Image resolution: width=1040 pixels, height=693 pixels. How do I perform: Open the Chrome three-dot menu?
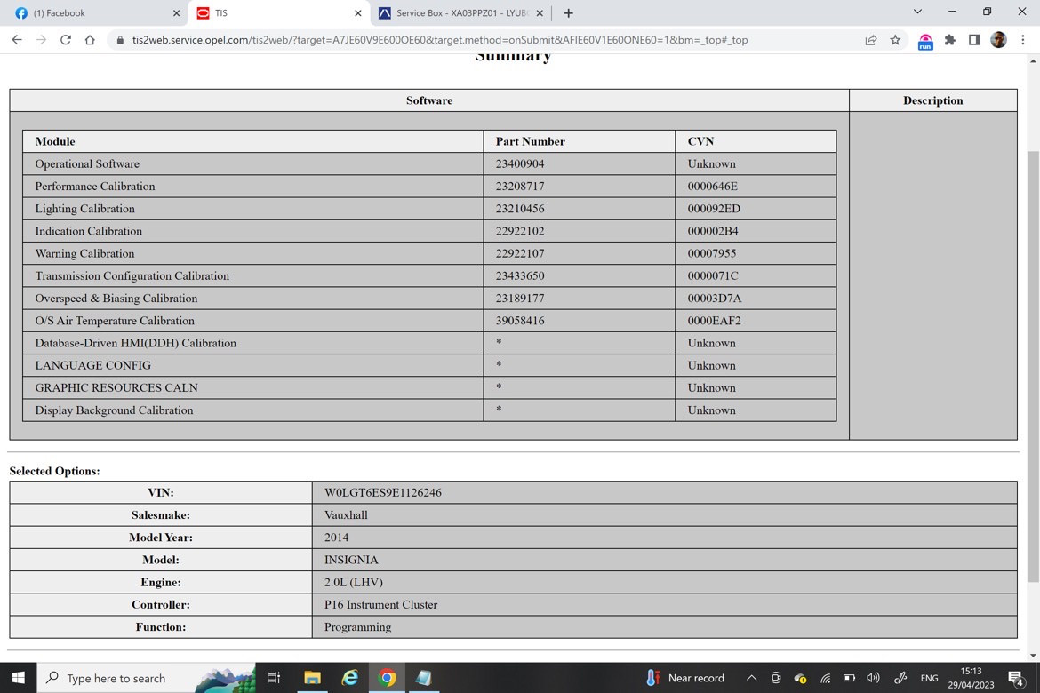point(1023,40)
